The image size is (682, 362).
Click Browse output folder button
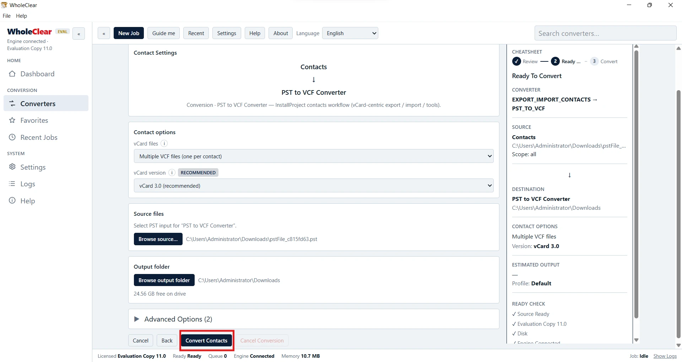click(x=164, y=280)
